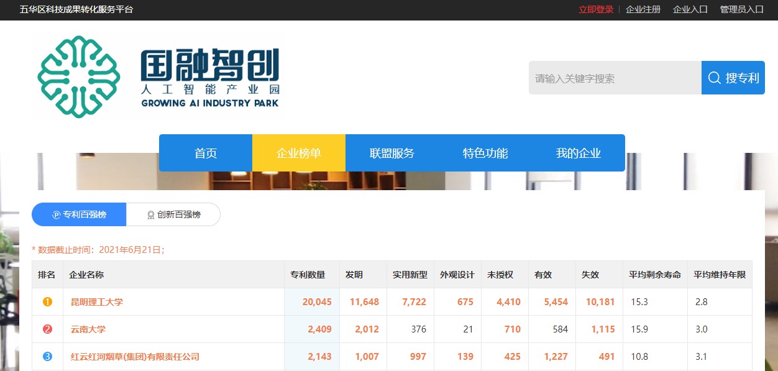
Task: Select the 企业榜单 navigation tab
Action: click(x=299, y=153)
